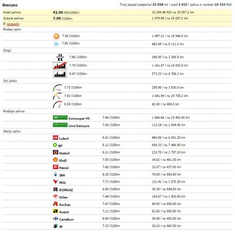
Task: Open the szczegóły details link
Action: (x=13, y=24)
